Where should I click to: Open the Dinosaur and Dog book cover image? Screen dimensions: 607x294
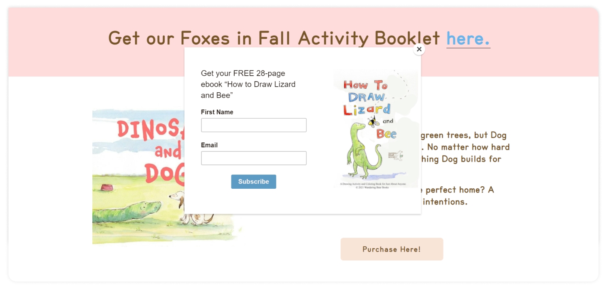(x=138, y=177)
